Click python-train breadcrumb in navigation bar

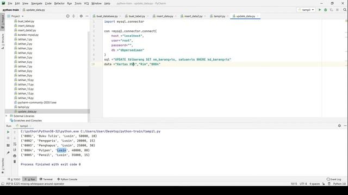click(x=11, y=10)
